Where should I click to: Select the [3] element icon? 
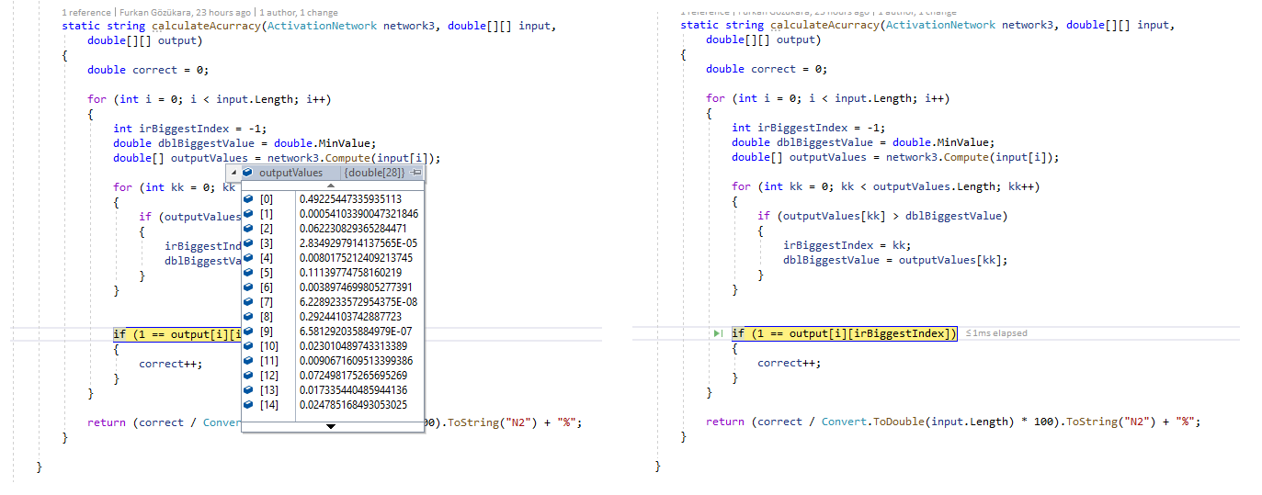(248, 243)
